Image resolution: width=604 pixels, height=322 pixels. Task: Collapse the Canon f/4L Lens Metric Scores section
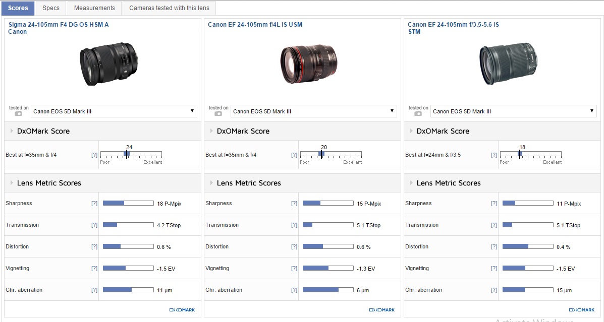pyautogui.click(x=248, y=183)
